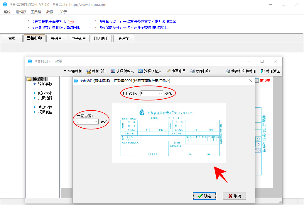Screen dimensions: 304x205
Task: Click 常用模板 toolbar label
Action: pos(75,71)
